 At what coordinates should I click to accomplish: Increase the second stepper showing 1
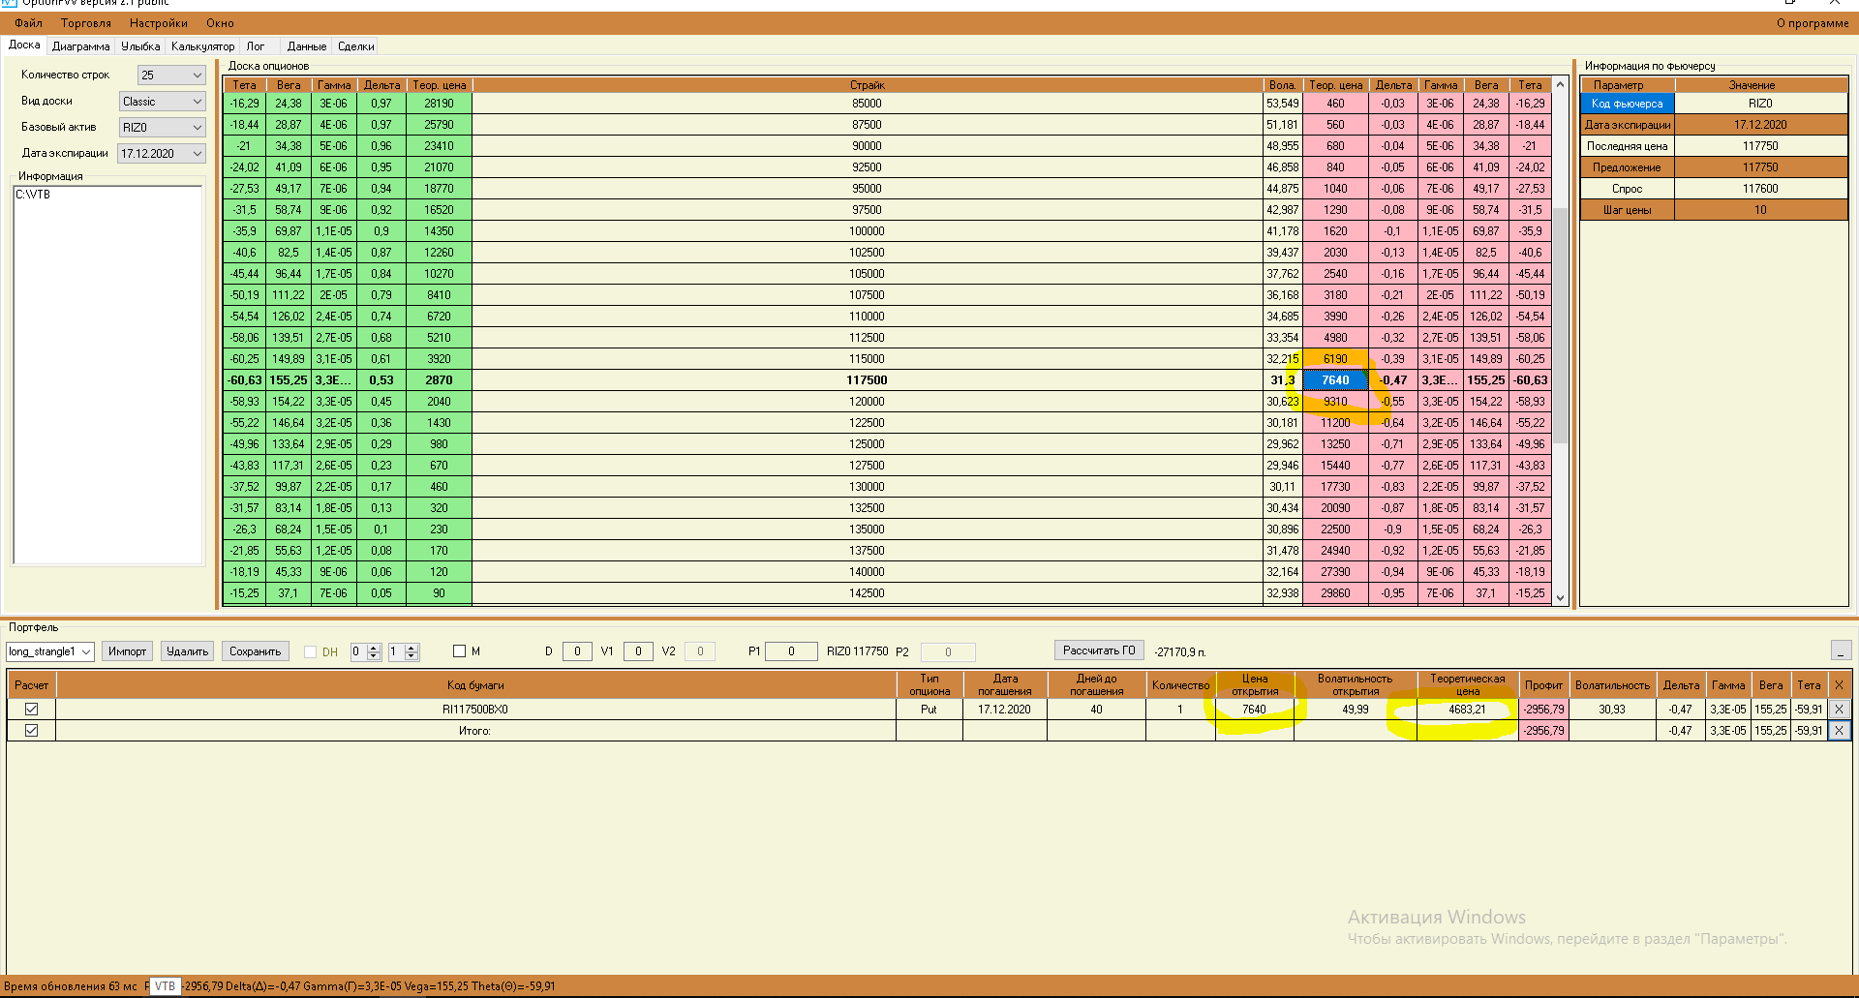411,648
